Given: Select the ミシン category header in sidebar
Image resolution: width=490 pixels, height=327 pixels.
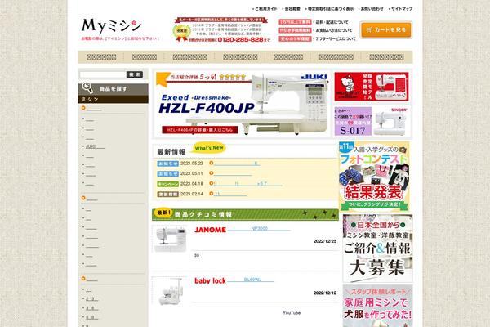Looking at the screenshot, I should 113,99.
